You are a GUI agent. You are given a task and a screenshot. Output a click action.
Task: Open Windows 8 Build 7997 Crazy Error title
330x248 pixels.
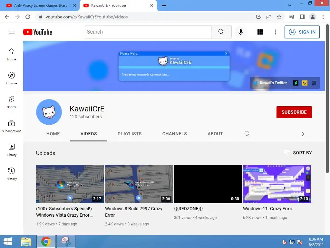tap(134, 212)
